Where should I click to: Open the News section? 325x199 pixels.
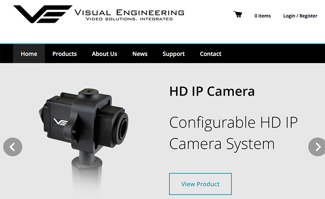point(140,54)
